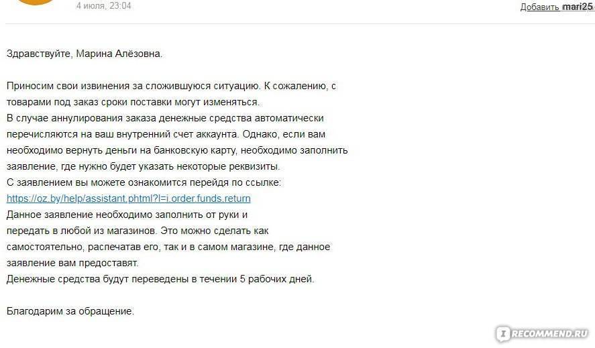The image size is (595, 348).
Task: Click the line starting "необходимо вернуть деньги"
Action: [176, 150]
